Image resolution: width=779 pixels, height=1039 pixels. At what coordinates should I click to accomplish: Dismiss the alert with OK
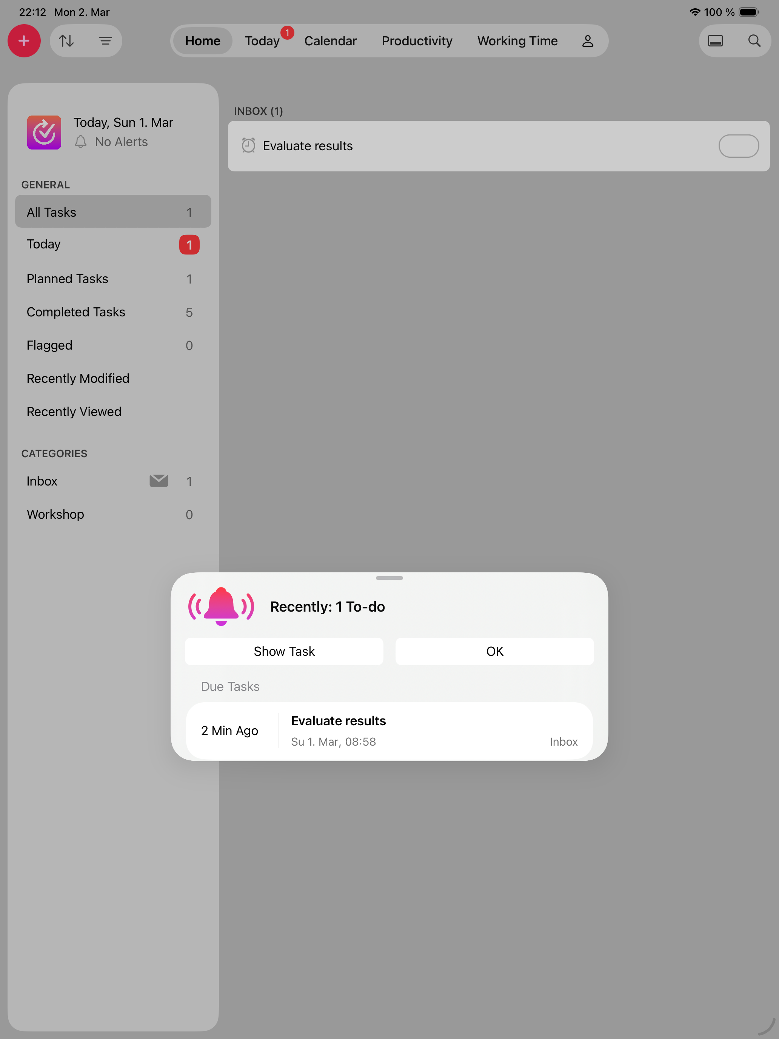494,651
